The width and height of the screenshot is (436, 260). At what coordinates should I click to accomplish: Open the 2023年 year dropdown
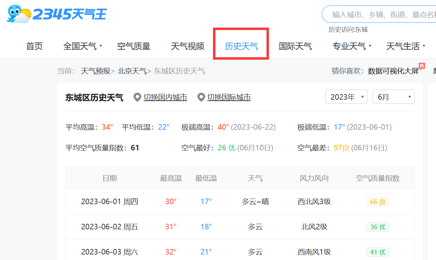(346, 97)
